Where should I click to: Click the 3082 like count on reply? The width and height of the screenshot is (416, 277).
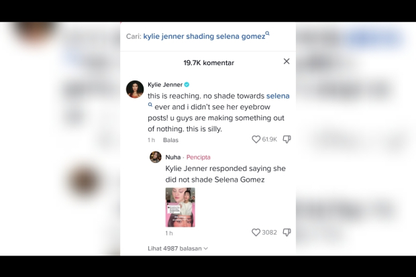[x=269, y=233]
